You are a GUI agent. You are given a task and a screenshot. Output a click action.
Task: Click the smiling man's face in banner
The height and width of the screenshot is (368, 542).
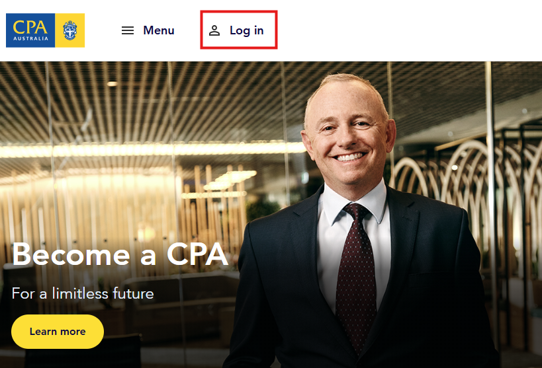(348, 136)
